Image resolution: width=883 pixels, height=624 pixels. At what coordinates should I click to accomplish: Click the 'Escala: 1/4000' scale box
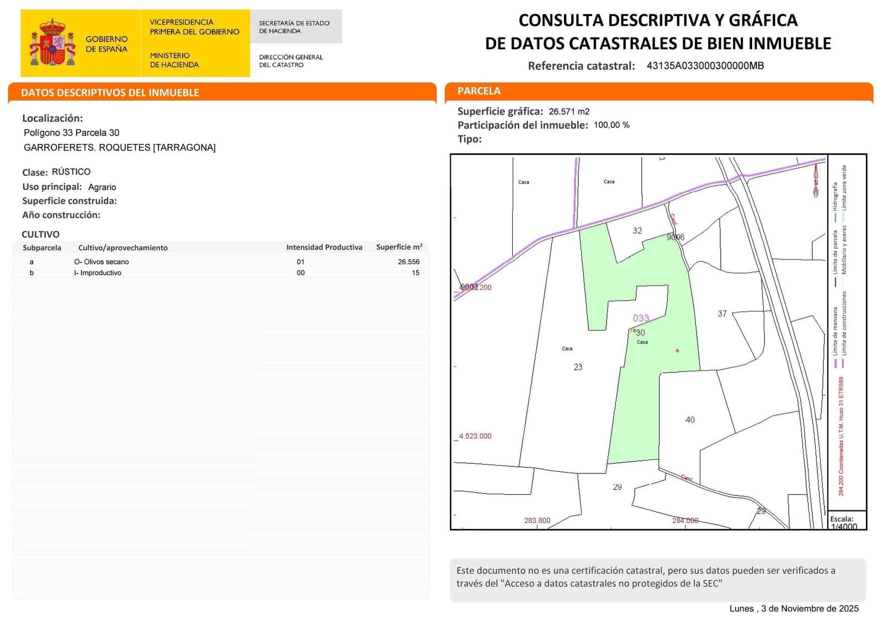click(846, 521)
